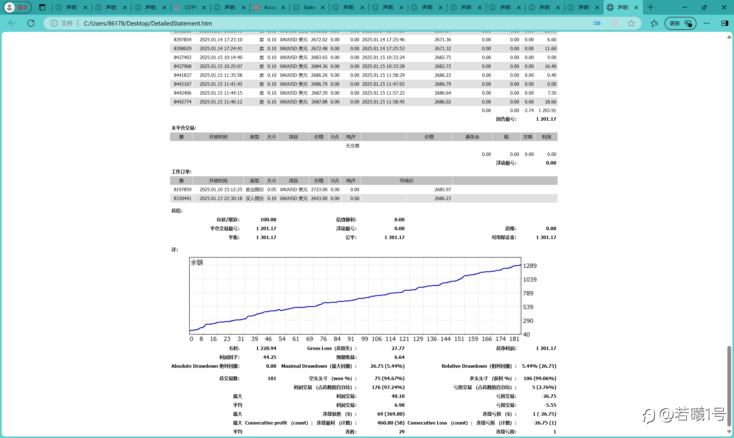View site information icon in address bar

click(54, 23)
